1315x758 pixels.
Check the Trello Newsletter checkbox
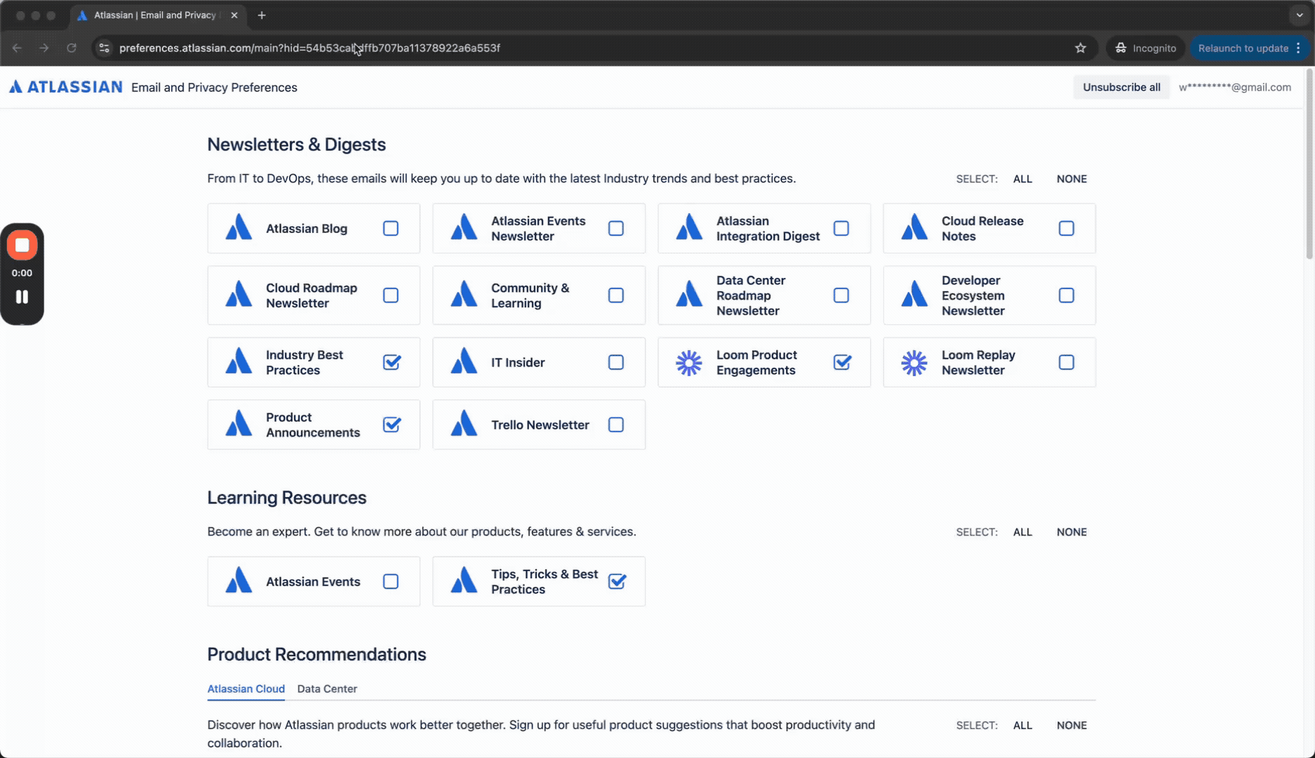tap(616, 425)
